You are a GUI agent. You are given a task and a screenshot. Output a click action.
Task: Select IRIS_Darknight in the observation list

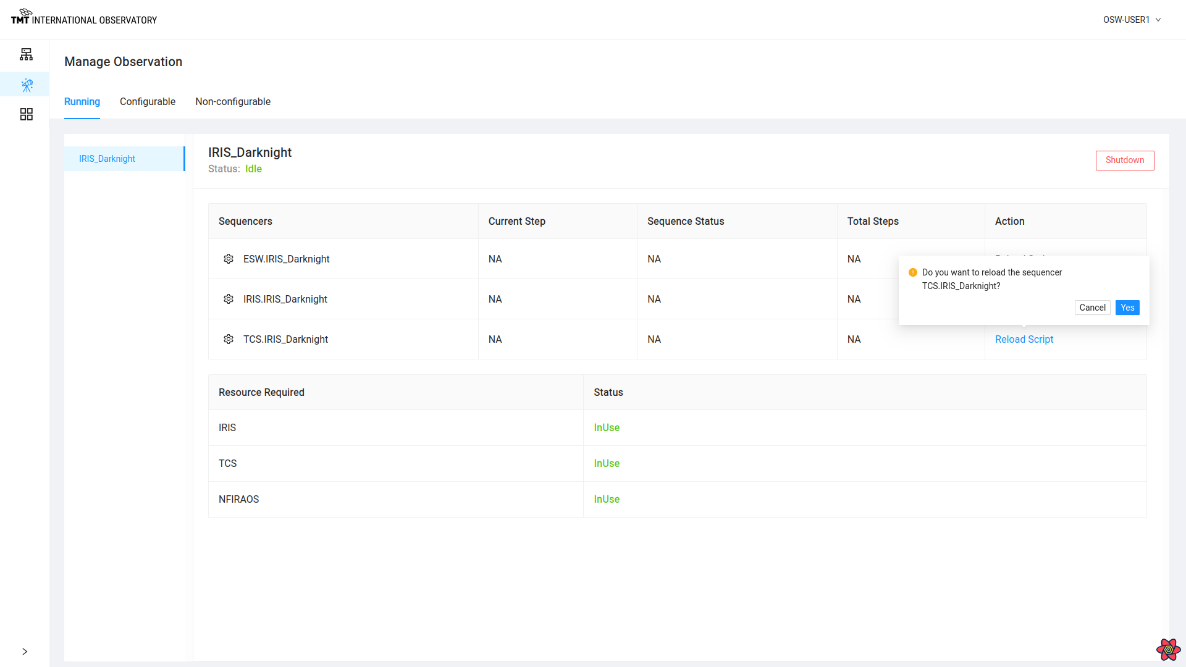tap(124, 159)
